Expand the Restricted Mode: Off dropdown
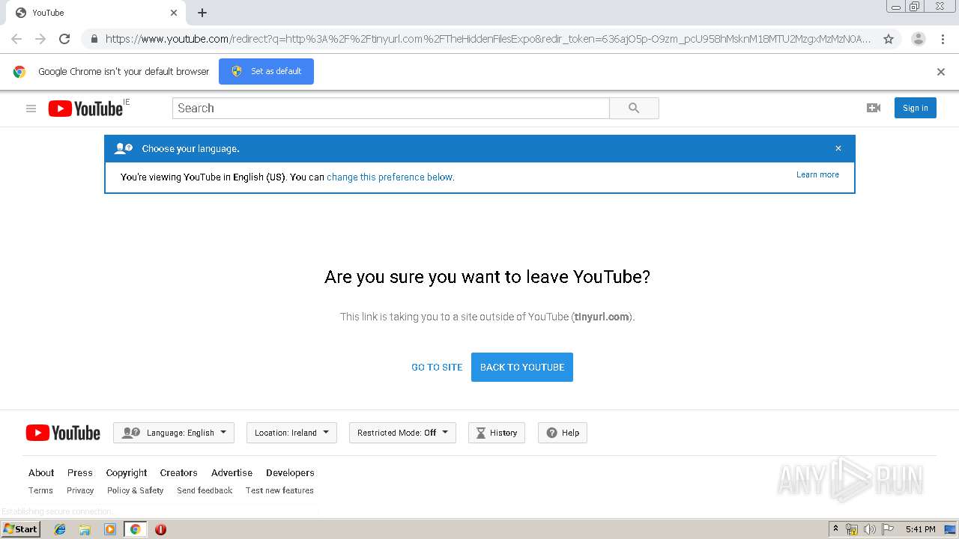Viewport: 959px width, 539px height. (402, 433)
